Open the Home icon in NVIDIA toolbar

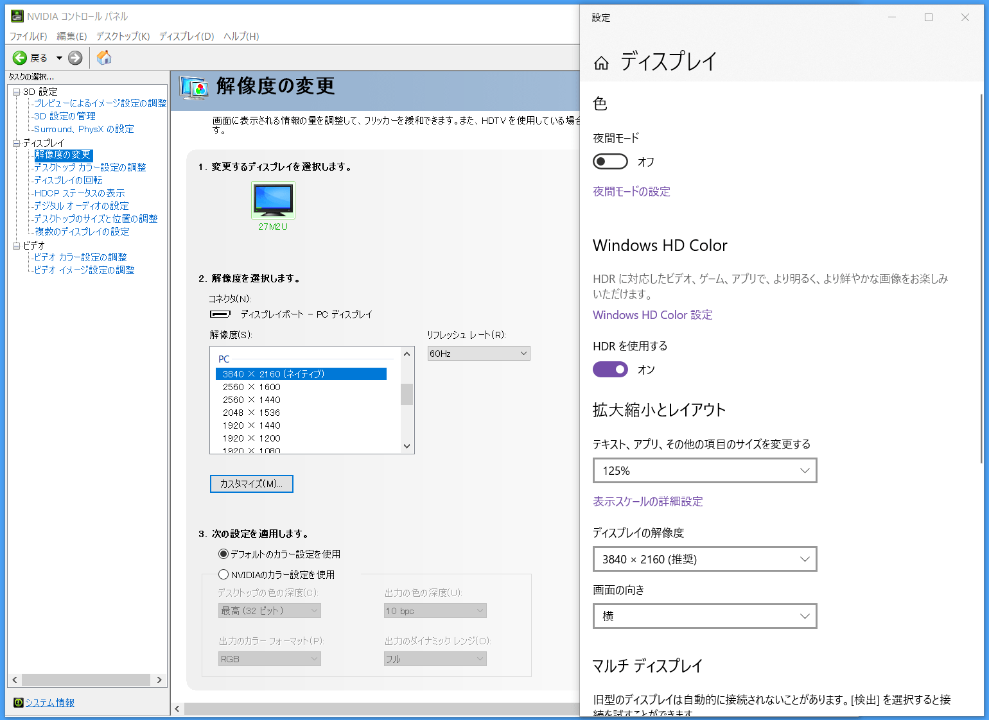point(104,58)
